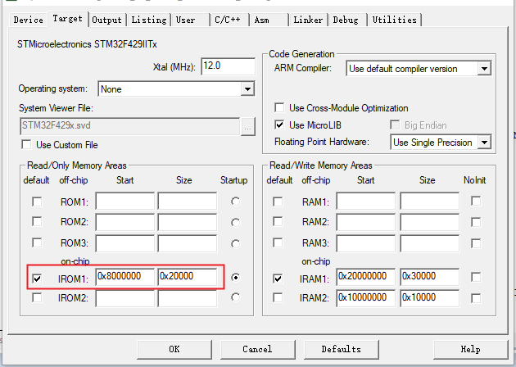Check the RAM3 default checkbox
Image resolution: width=516 pixels, height=367 pixels.
click(x=278, y=243)
